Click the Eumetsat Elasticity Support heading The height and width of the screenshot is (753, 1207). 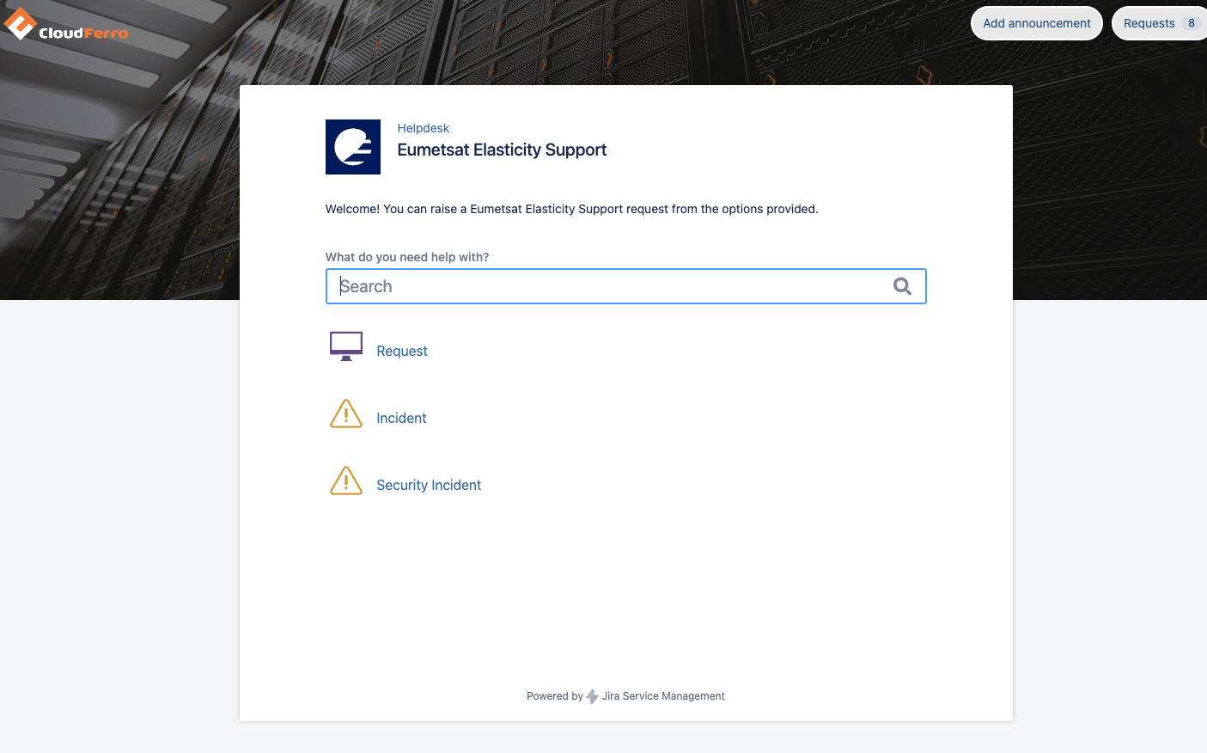pyautogui.click(x=502, y=150)
